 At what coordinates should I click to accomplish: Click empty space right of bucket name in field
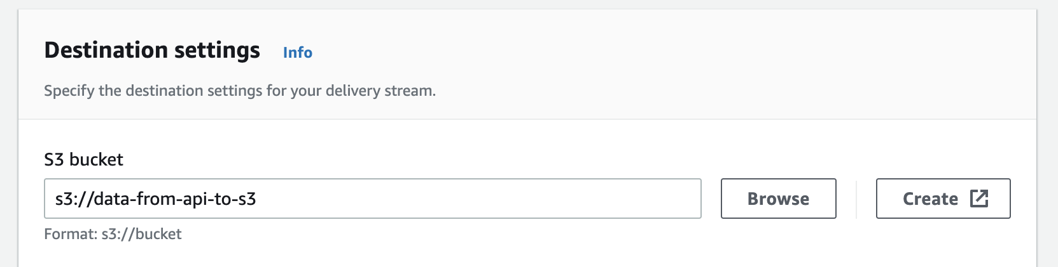point(477,199)
